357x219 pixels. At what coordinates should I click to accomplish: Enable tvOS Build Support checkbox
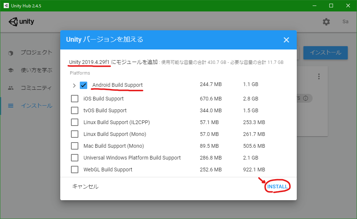click(x=75, y=110)
